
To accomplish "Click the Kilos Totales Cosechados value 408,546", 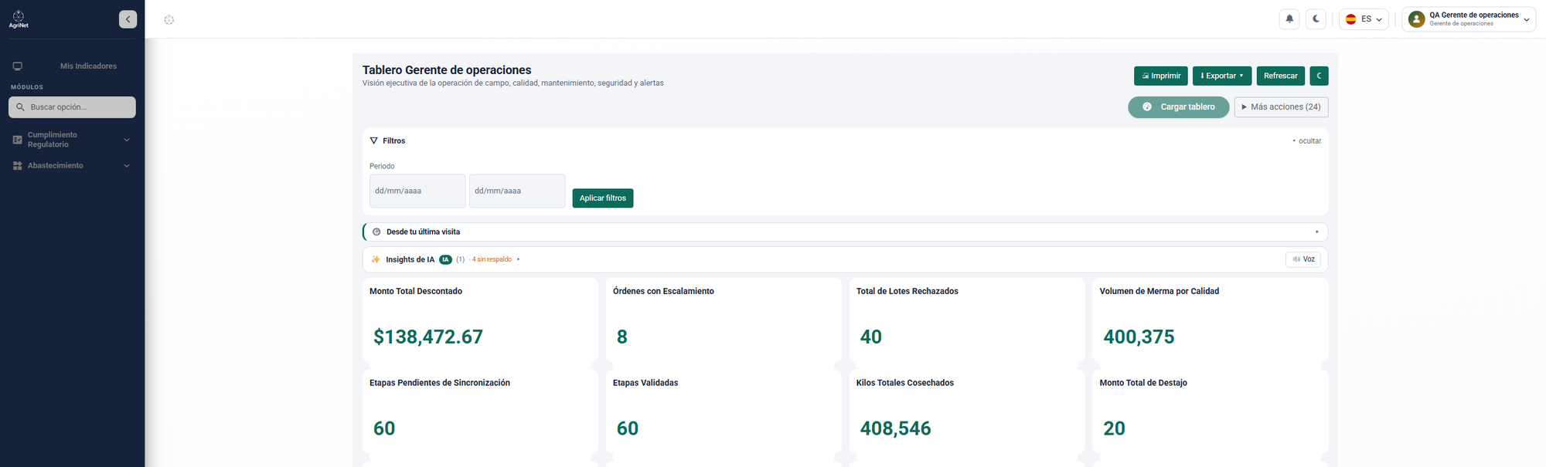I will tap(896, 428).
